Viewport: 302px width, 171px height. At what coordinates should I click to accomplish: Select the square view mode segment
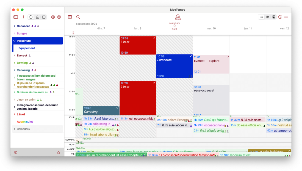tap(44, 17)
